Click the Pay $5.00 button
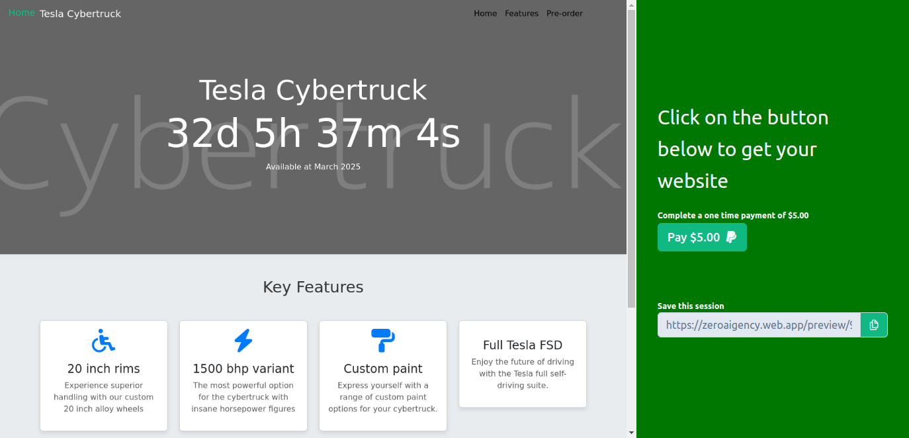This screenshot has width=909, height=438. point(702,237)
